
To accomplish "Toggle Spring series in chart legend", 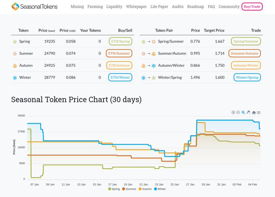I will point(114,189).
